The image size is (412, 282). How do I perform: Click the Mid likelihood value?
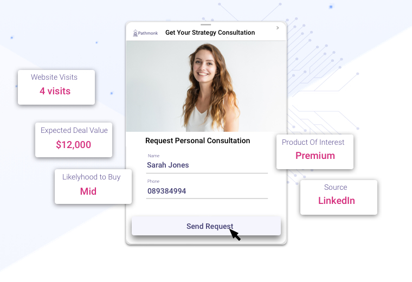pyautogui.click(x=88, y=191)
